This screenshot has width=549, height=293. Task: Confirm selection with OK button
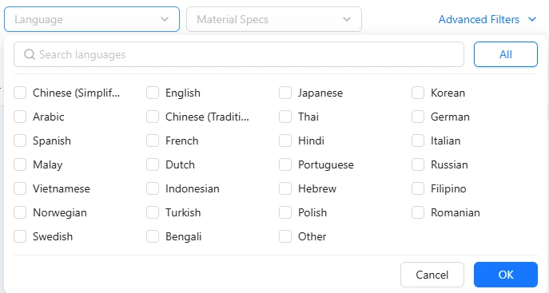(506, 275)
